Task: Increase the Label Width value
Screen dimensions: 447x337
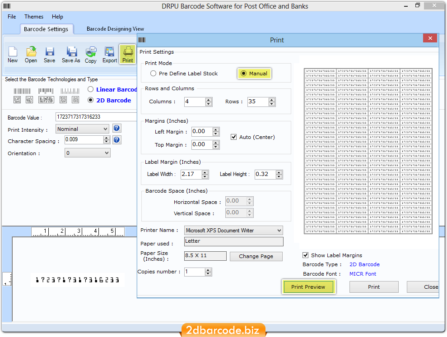Action: tap(205, 172)
